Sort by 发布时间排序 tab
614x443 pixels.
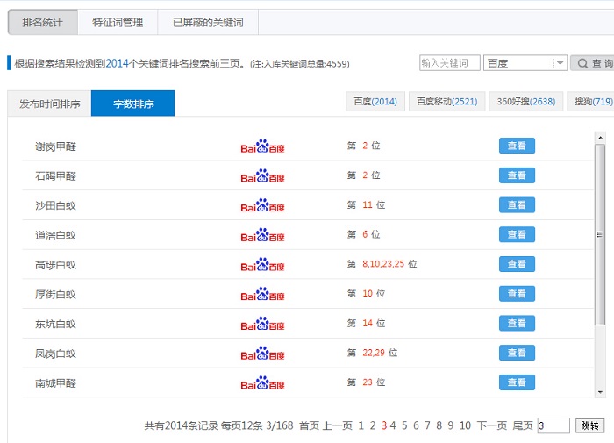pyautogui.click(x=49, y=104)
